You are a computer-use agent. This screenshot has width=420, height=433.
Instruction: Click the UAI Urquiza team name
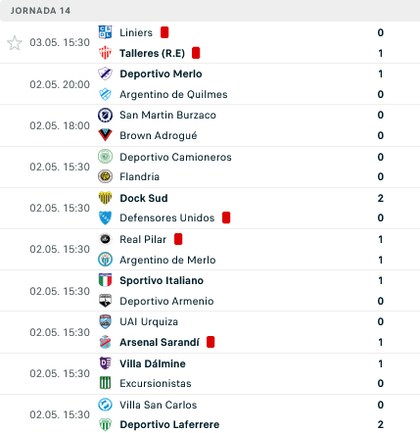click(x=149, y=321)
